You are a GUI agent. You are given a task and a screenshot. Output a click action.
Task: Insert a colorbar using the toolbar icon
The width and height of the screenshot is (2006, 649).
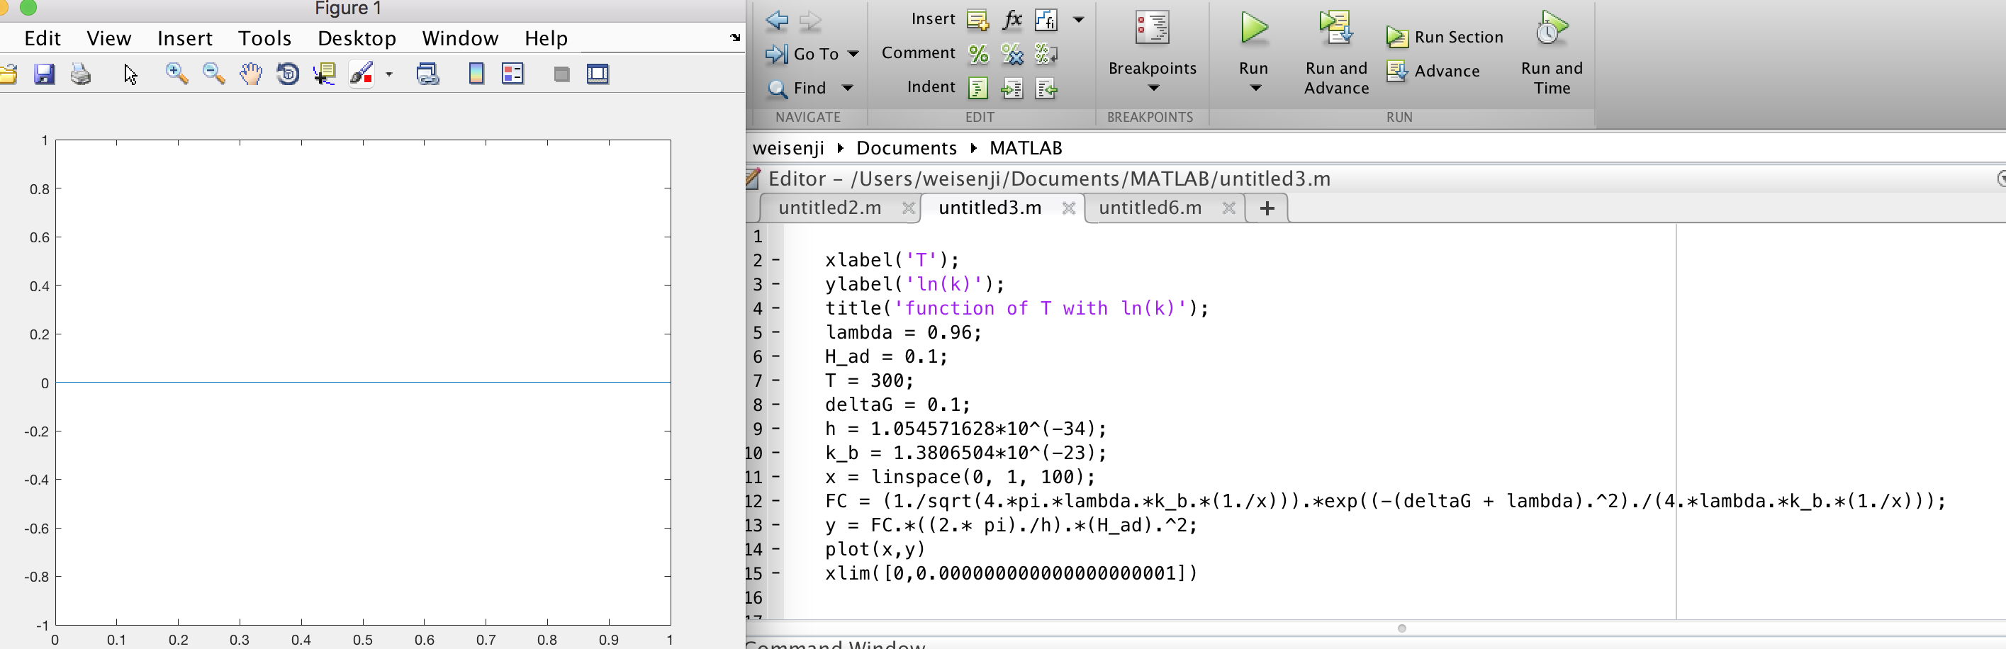point(476,74)
